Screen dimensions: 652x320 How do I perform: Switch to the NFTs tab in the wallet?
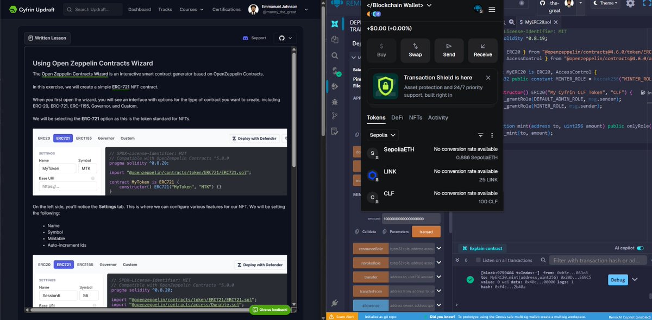point(416,117)
